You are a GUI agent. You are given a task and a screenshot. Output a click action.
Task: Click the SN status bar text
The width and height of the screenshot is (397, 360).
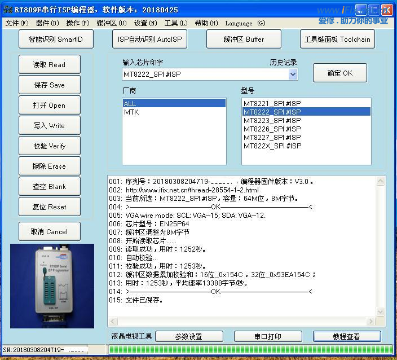coord(45,350)
